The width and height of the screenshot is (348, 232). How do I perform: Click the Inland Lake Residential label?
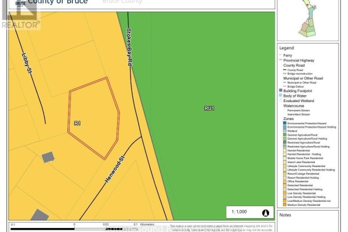pyautogui.click(x=301, y=162)
